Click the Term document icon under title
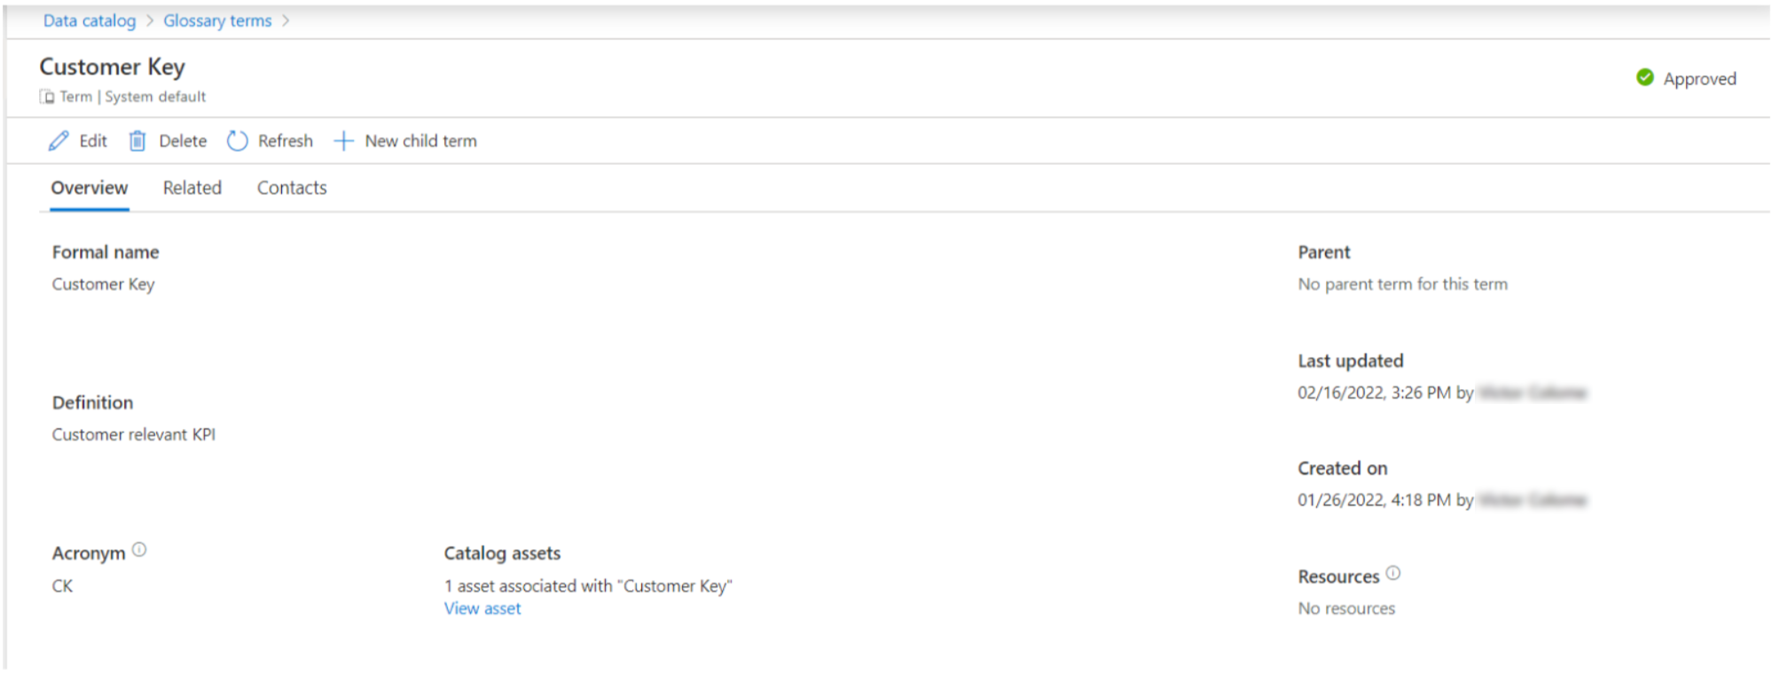1772x677 pixels. [x=47, y=97]
